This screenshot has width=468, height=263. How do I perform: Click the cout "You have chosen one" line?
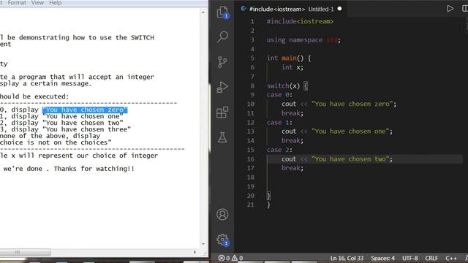[337, 131]
